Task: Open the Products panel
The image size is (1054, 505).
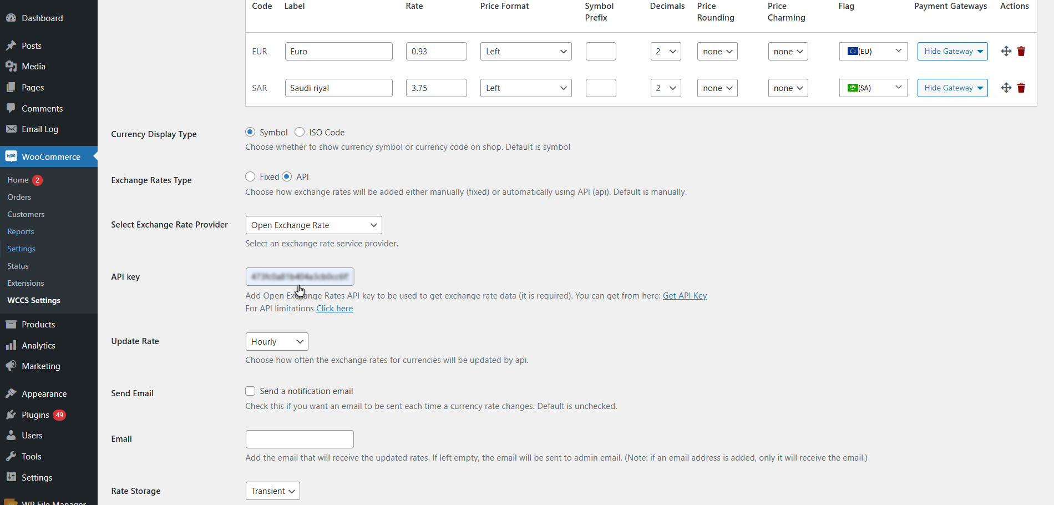Action: pyautogui.click(x=38, y=324)
